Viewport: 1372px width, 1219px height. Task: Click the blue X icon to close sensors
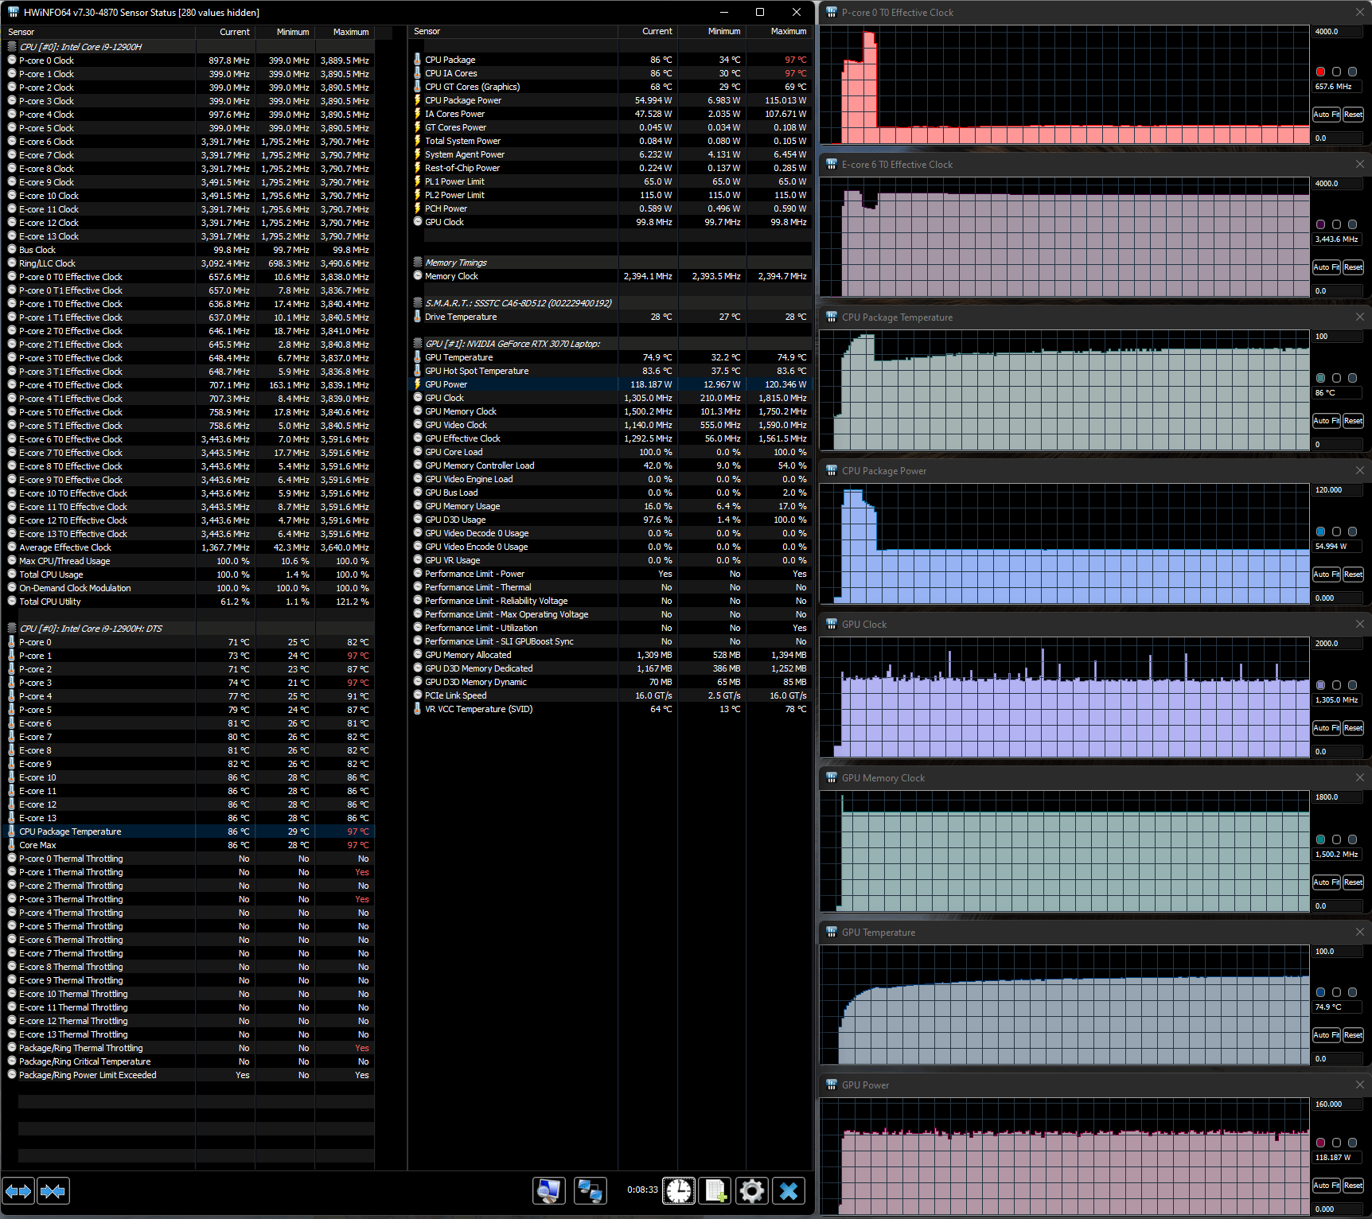click(x=789, y=1191)
